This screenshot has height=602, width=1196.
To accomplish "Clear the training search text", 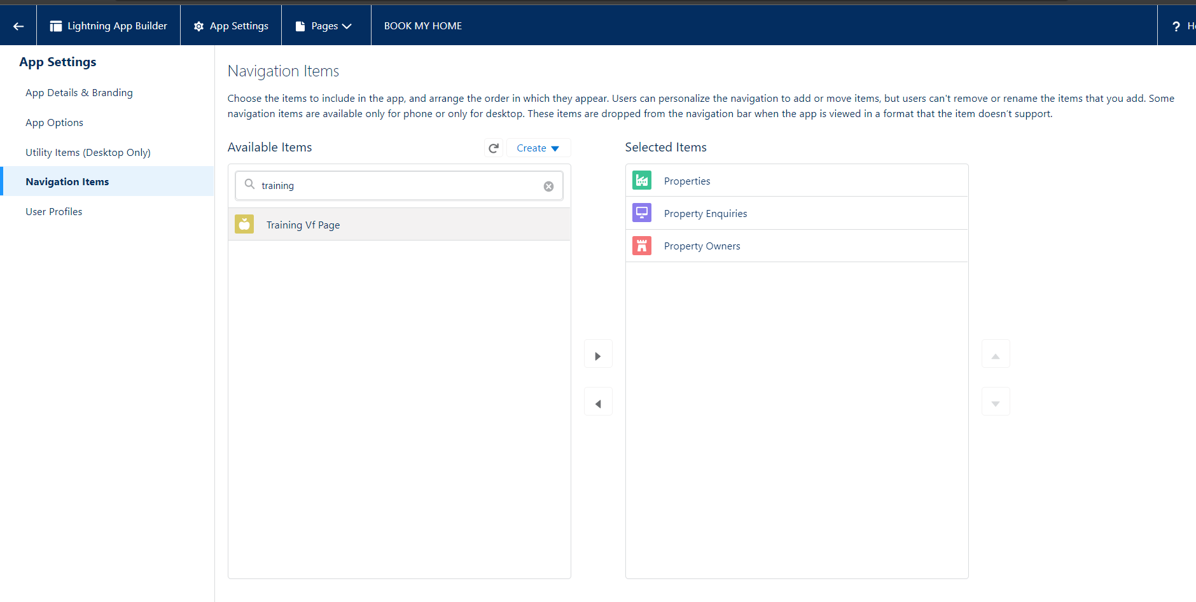I will pyautogui.click(x=548, y=186).
